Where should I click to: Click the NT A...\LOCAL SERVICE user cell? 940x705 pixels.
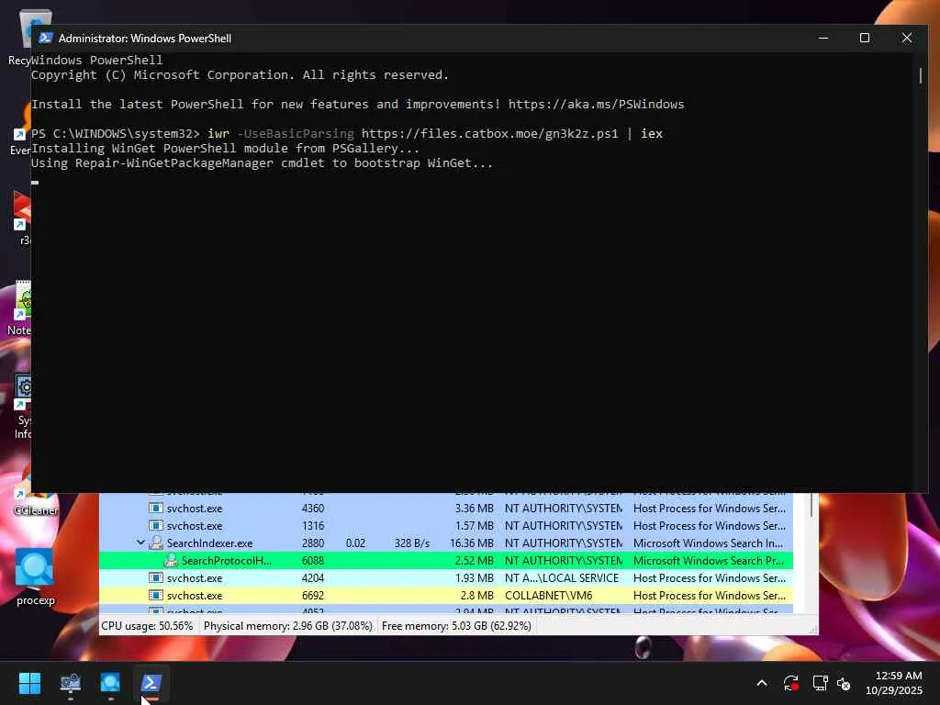click(562, 578)
